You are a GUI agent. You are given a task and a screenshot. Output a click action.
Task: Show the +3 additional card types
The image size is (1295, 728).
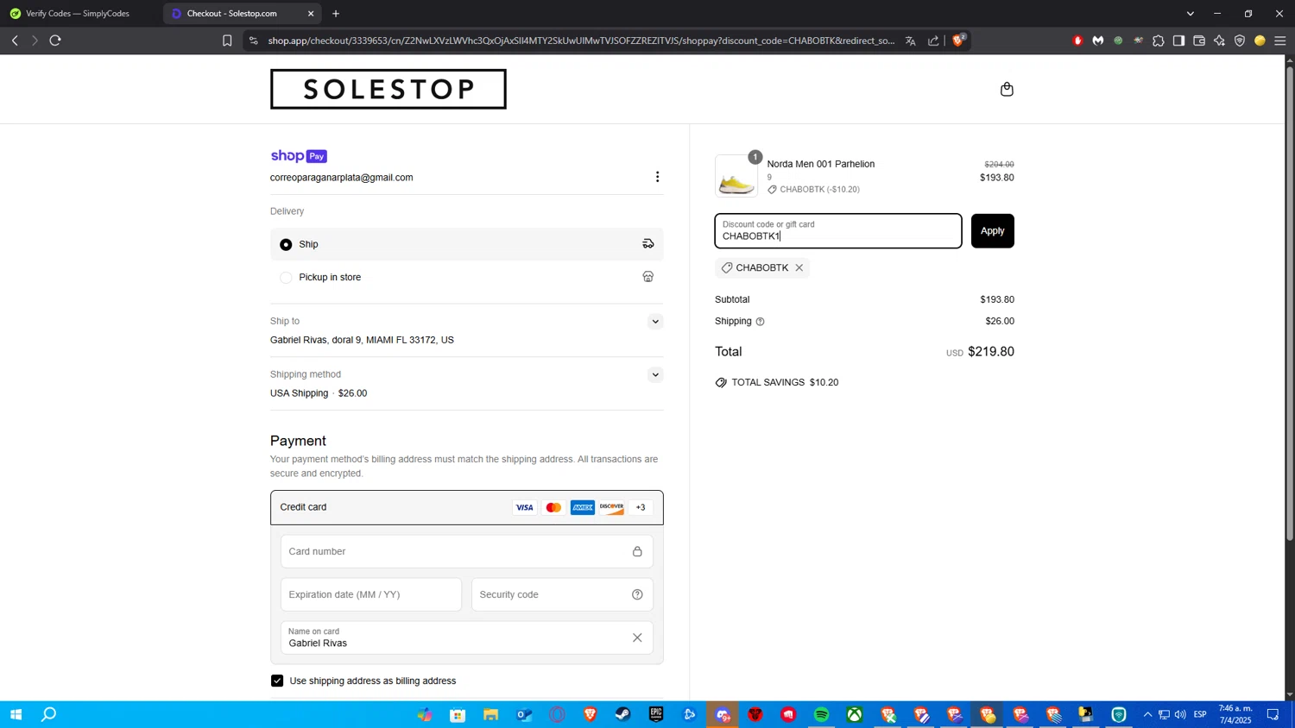[x=641, y=507]
